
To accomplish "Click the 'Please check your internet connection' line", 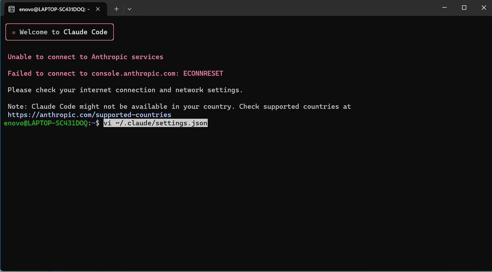I will coord(125,90).
